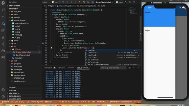The width and height of the screenshot is (189, 106).
Task: Click Flutter: 1.22.6 version in status bar
Action: tap(102, 102)
